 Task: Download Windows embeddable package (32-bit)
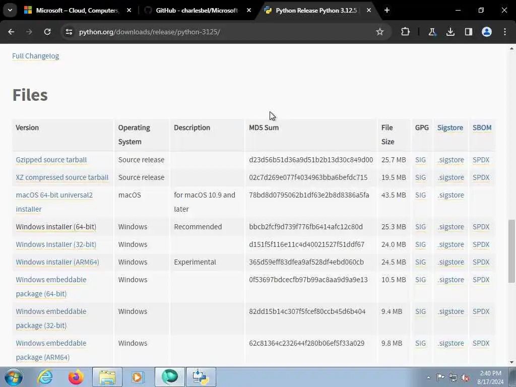51,318
